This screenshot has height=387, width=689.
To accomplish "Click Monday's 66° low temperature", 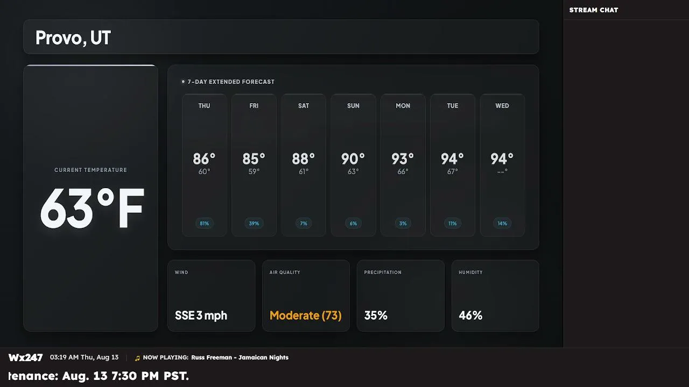I will point(403,172).
